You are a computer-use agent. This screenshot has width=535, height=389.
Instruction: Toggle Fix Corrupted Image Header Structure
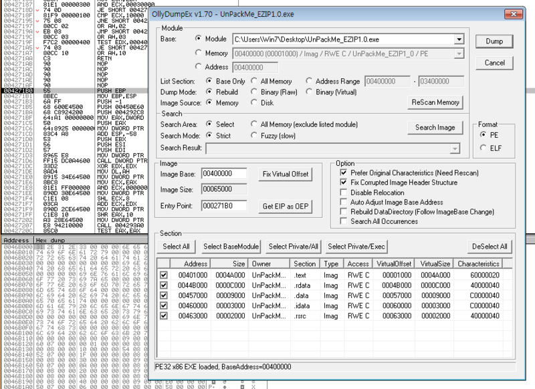(344, 182)
